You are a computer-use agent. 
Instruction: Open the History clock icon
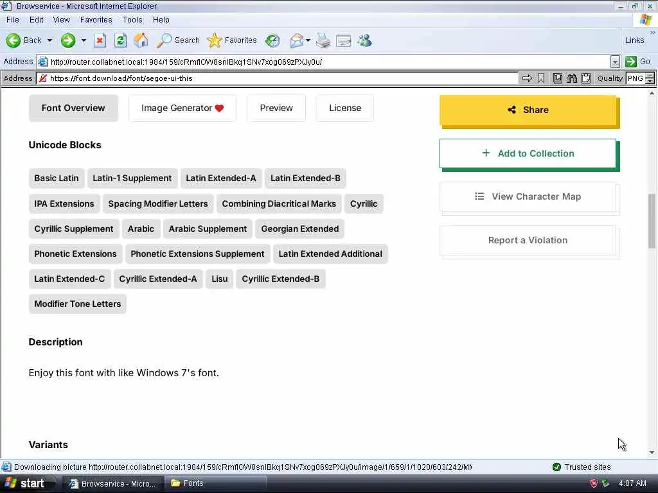pyautogui.click(x=272, y=40)
